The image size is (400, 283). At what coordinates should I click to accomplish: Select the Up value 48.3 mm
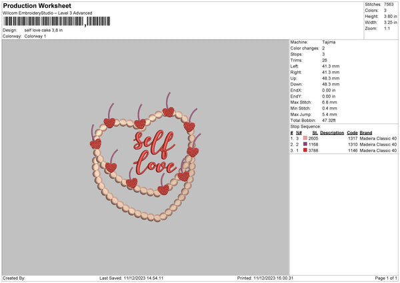click(331, 78)
